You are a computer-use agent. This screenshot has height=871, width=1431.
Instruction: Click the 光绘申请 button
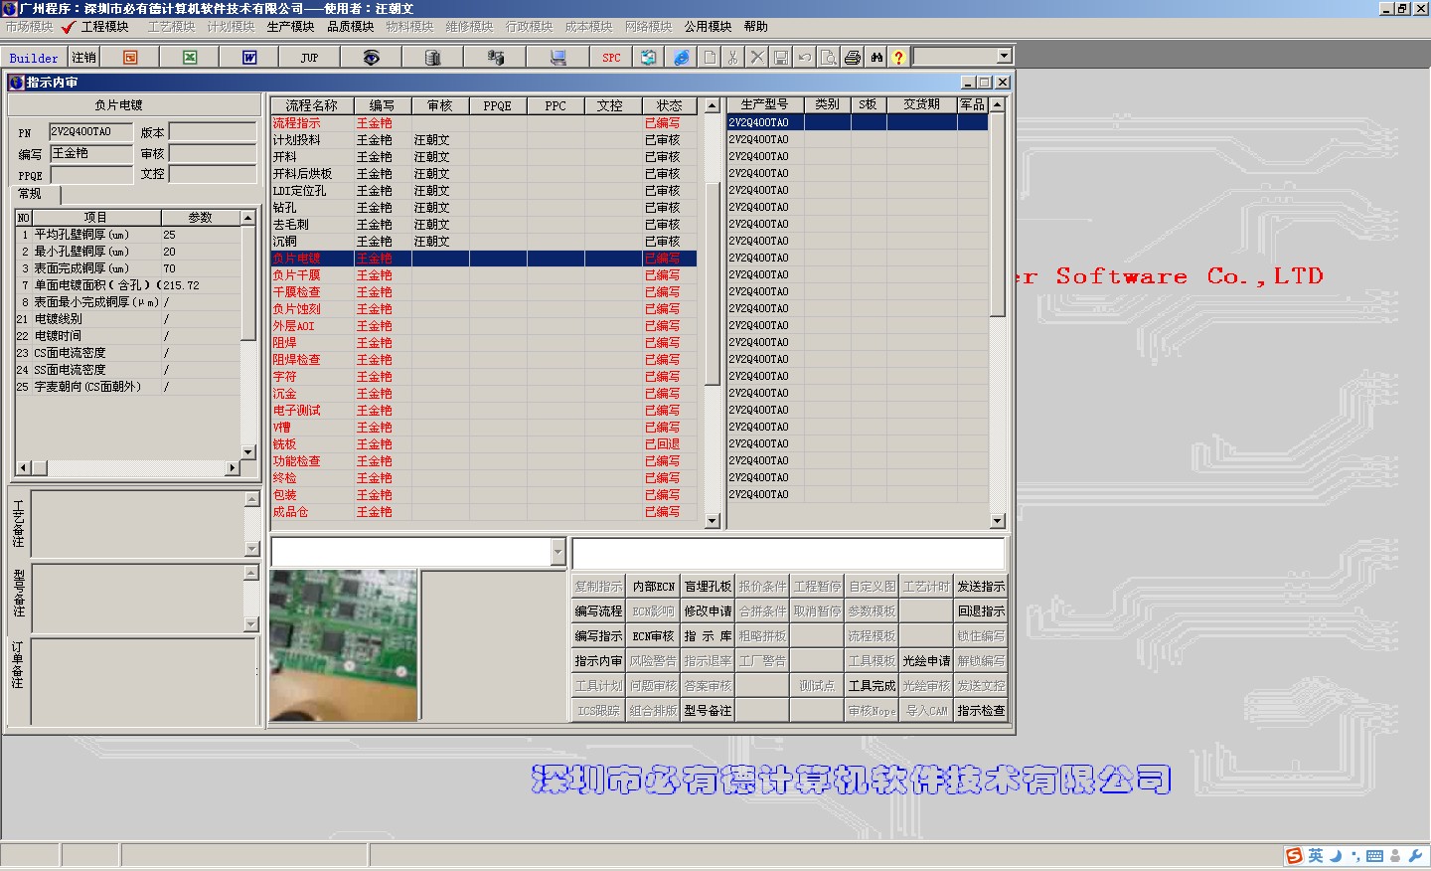point(926,661)
